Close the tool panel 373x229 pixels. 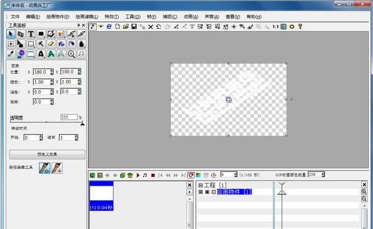pos(83,25)
